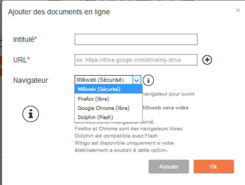
Task: Click the Navigateur label
Action: [31, 80]
